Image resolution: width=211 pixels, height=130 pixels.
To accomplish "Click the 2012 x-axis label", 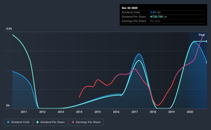I will 42,112.
